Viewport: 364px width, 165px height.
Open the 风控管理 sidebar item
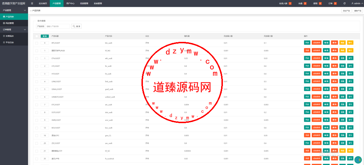(x=14, y=23)
